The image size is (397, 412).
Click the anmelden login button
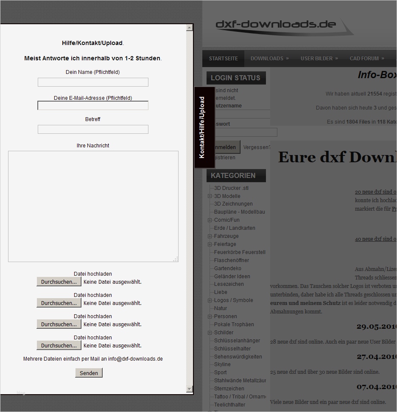pos(227,147)
